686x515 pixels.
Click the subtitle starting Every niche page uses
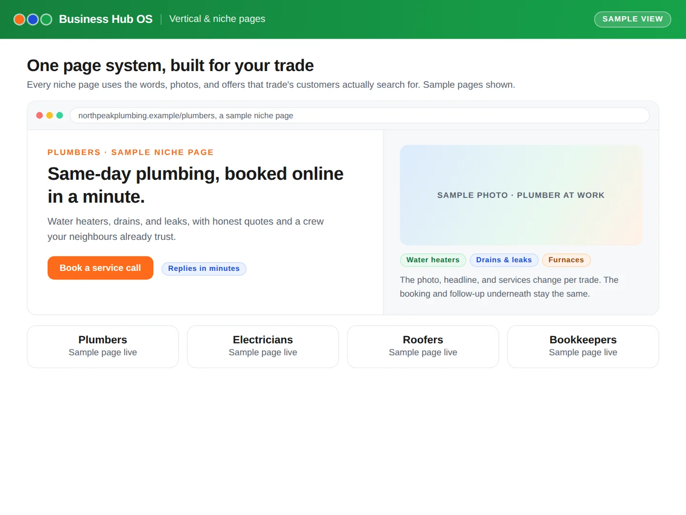tap(271, 85)
